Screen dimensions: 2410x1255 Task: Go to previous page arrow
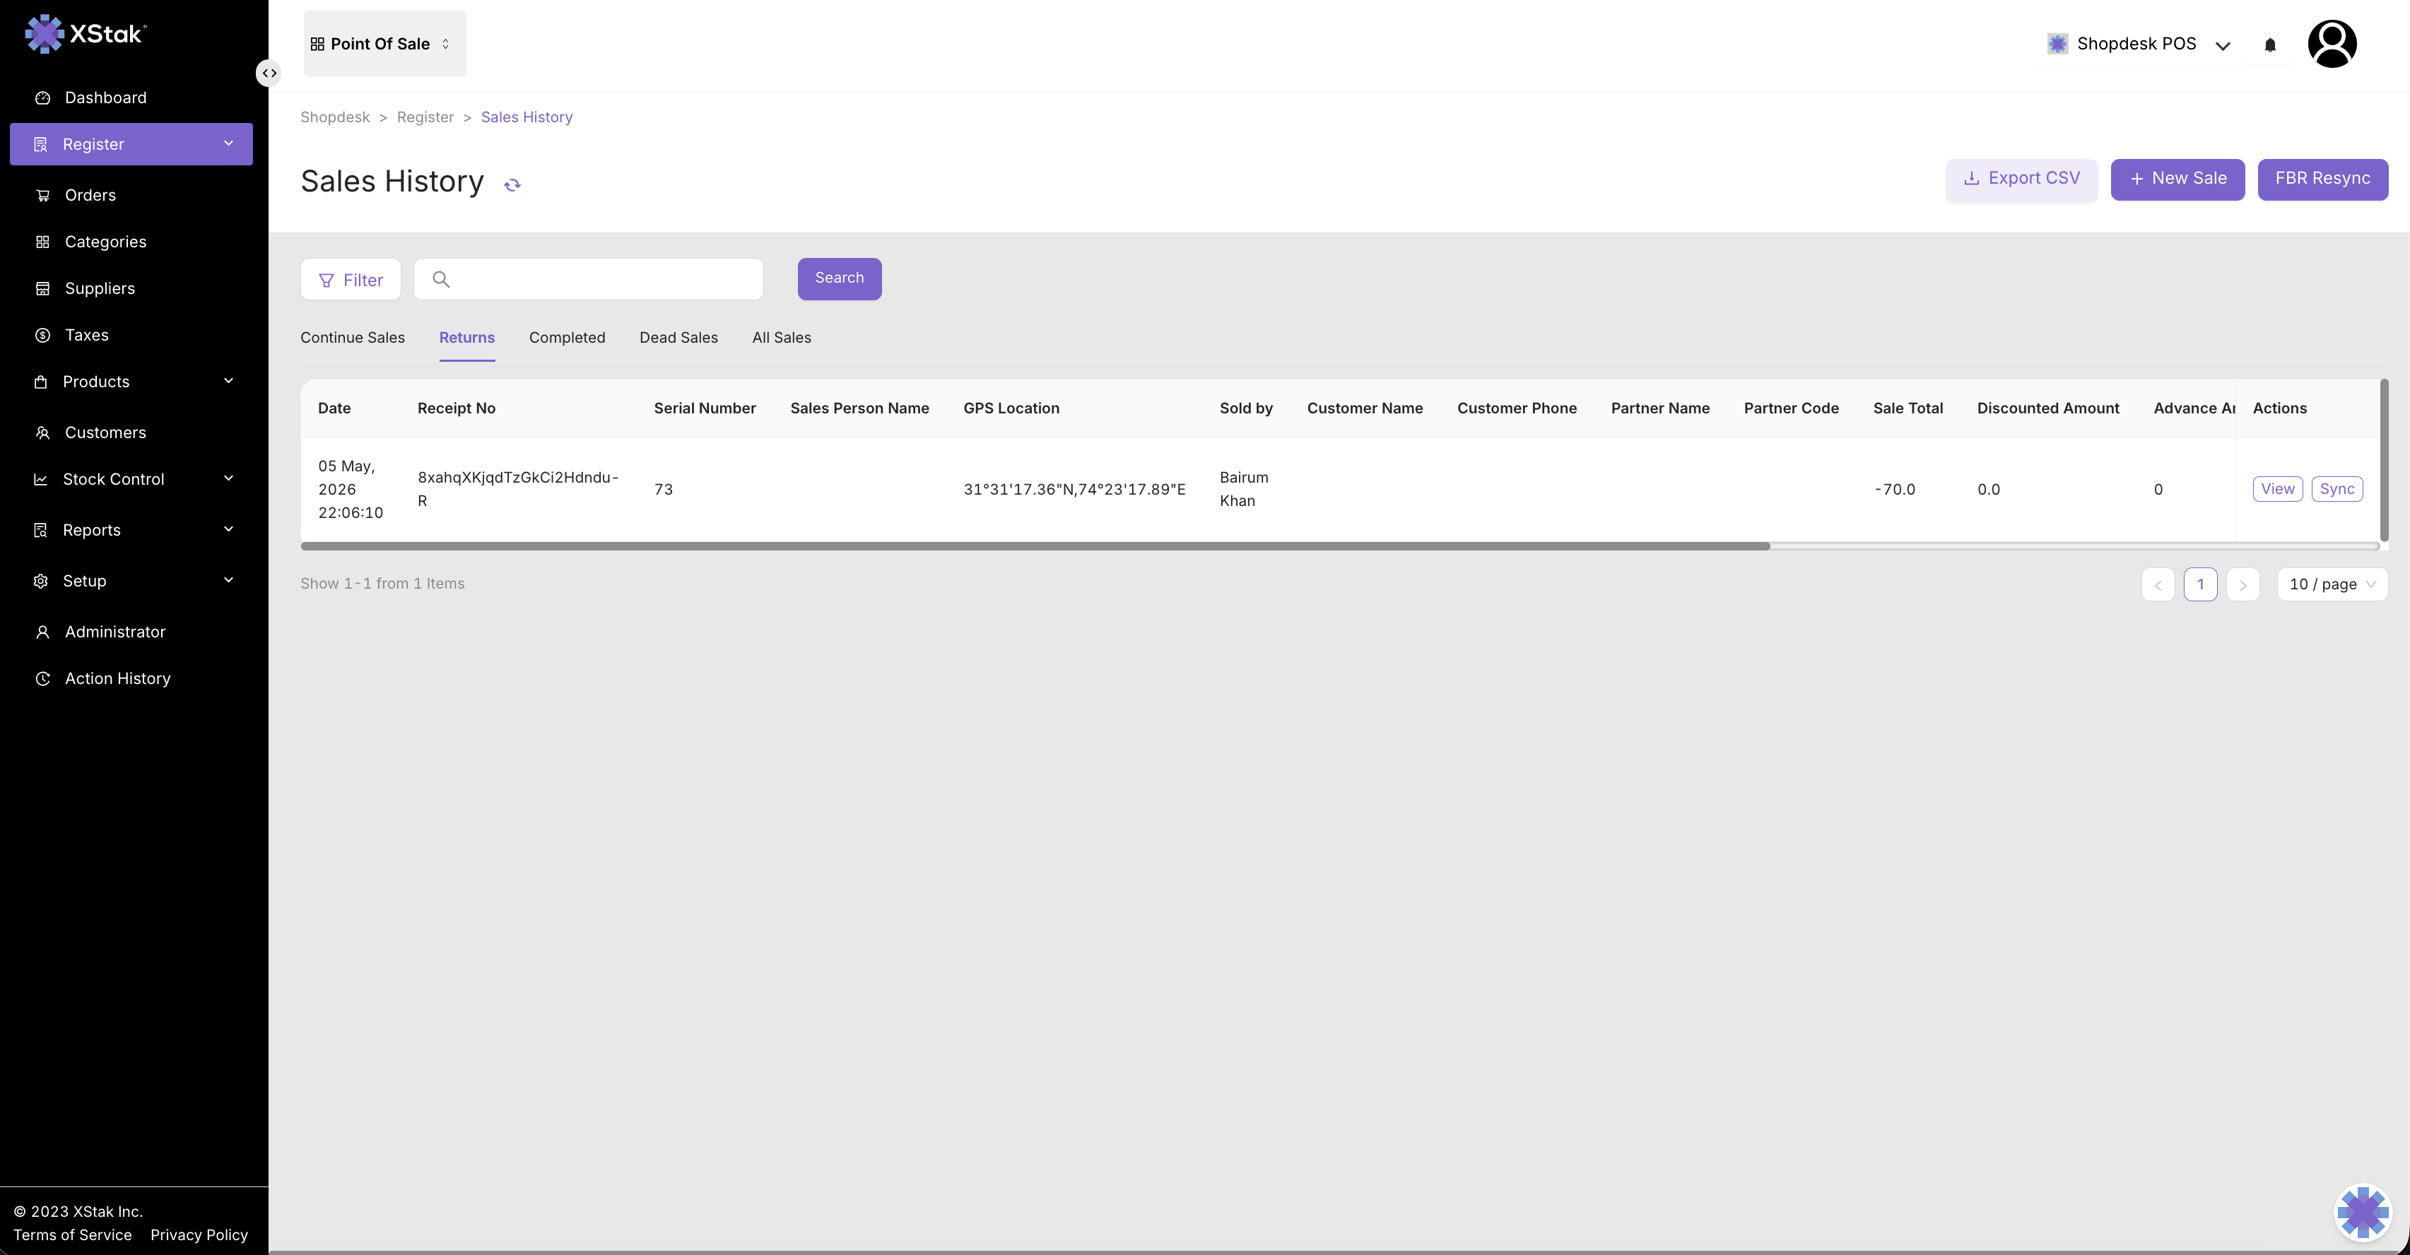pyautogui.click(x=2158, y=584)
